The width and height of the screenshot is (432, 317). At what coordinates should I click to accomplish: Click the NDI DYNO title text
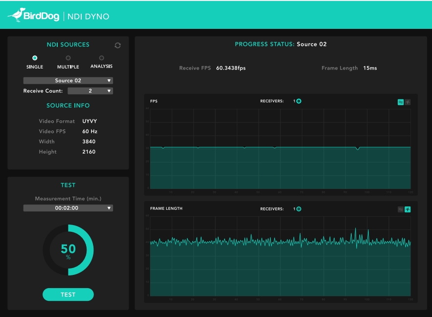click(88, 17)
